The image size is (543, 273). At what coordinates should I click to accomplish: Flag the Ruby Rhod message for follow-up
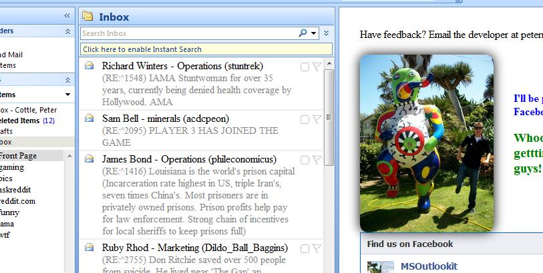317,248
